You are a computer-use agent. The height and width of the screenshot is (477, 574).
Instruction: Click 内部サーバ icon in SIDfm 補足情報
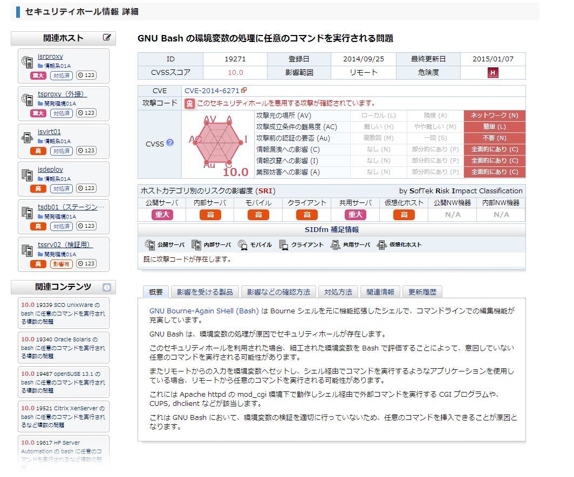(196, 245)
